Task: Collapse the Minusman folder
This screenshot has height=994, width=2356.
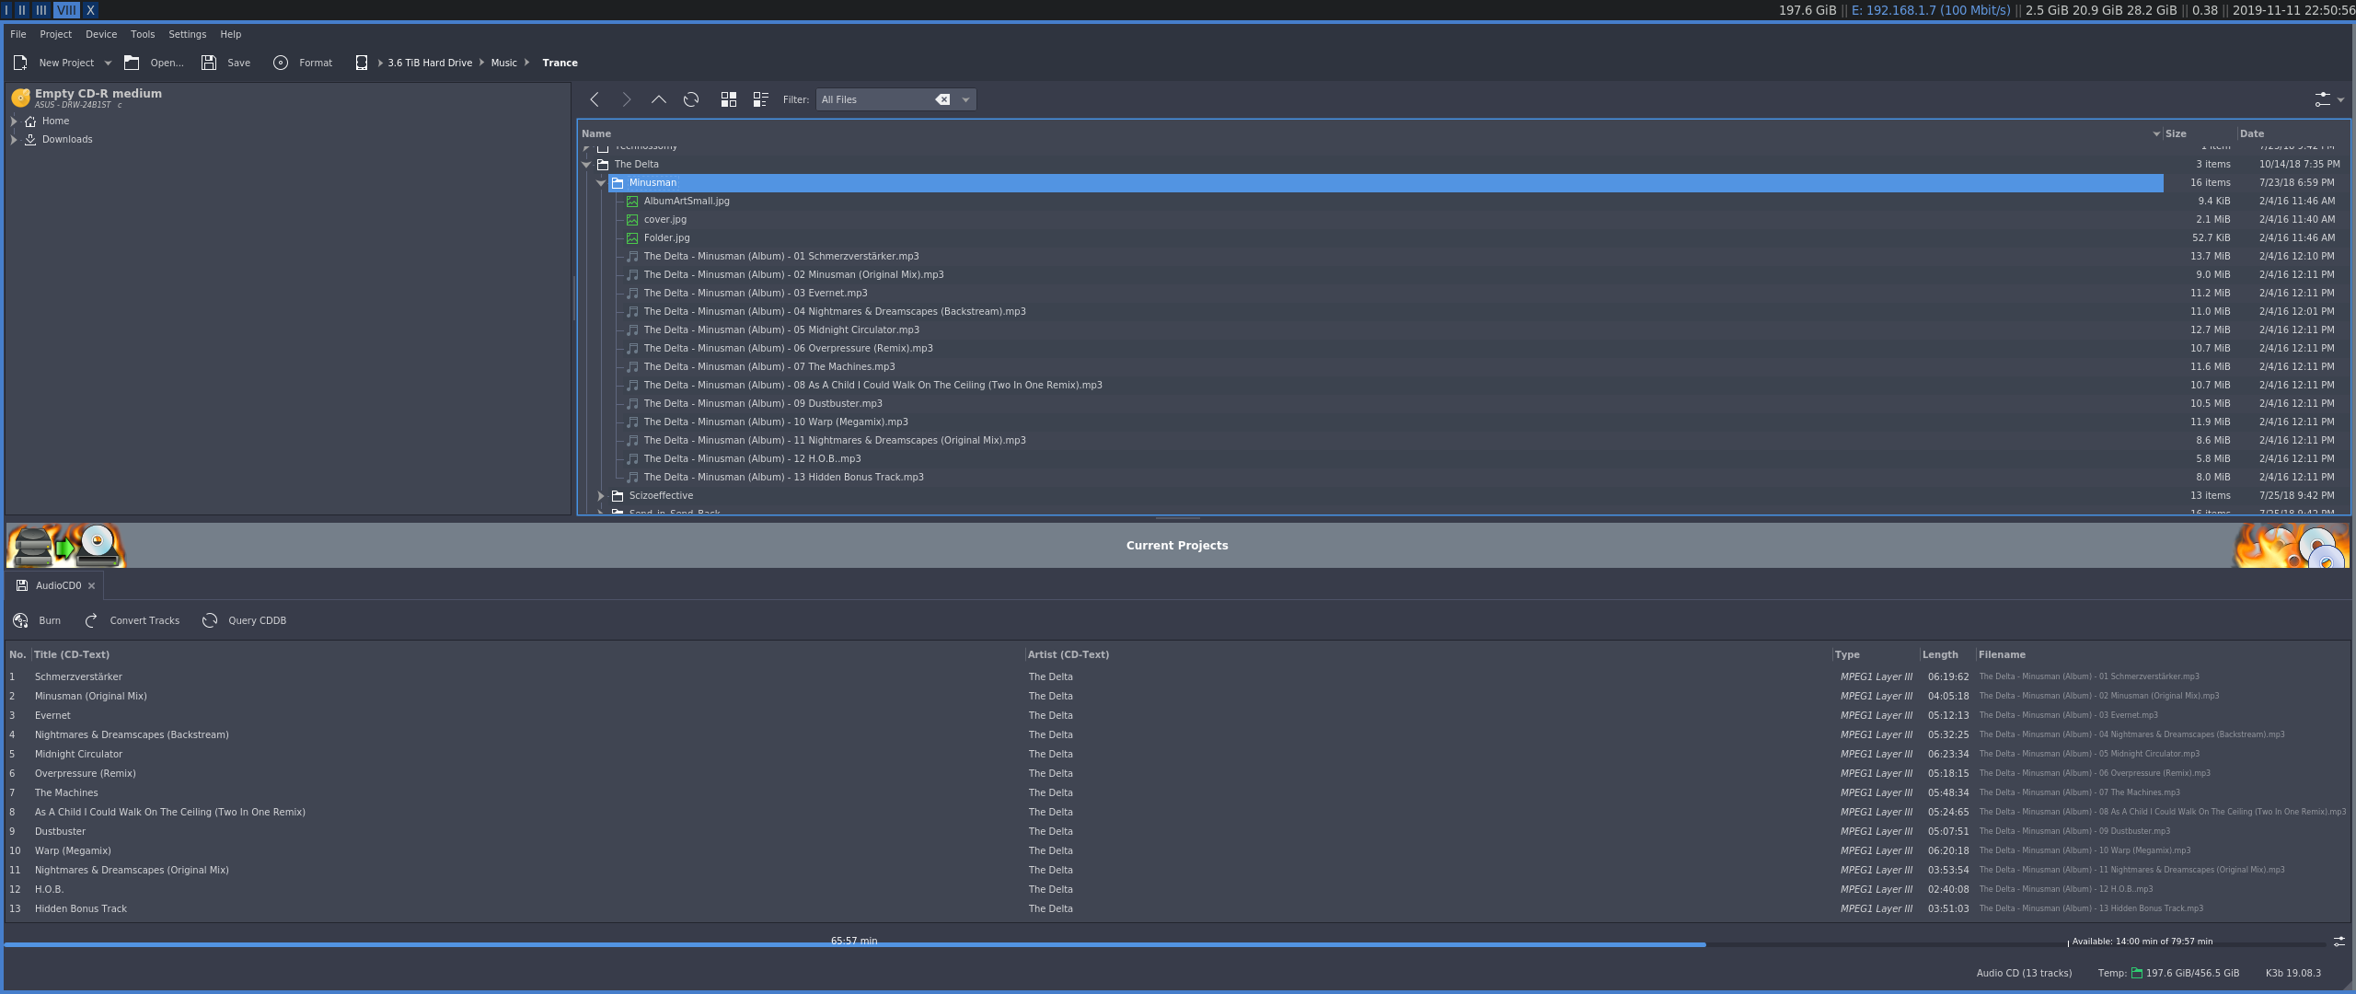Action: pyautogui.click(x=601, y=183)
